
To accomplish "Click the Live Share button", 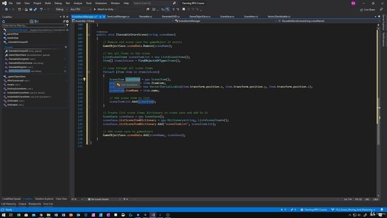I will 368,10.
